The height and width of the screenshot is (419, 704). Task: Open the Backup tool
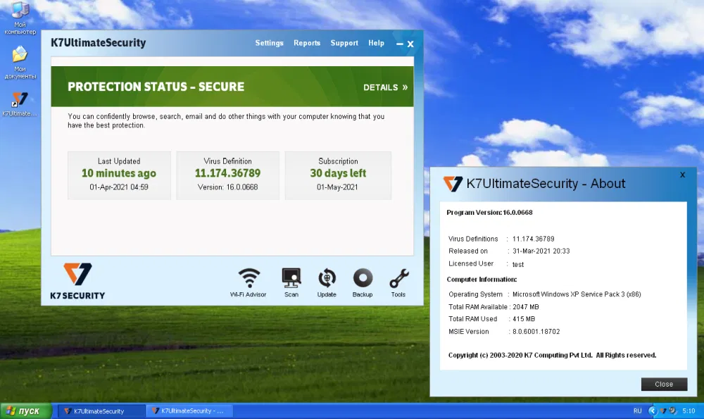click(363, 282)
